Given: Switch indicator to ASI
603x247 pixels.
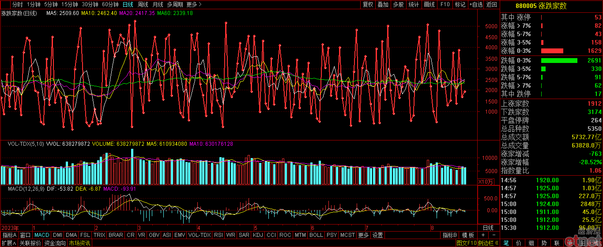Looking at the screenshot, I should click(x=167, y=235).
